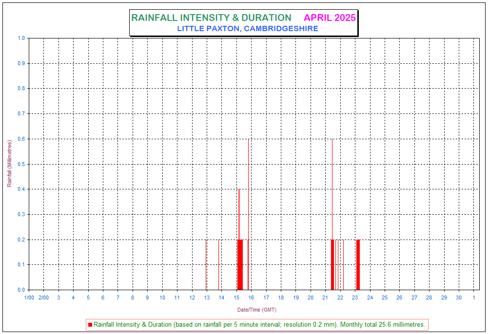
Task: Click the x-axis label 'Date/Time (GMT)'
Action: [x=257, y=310]
